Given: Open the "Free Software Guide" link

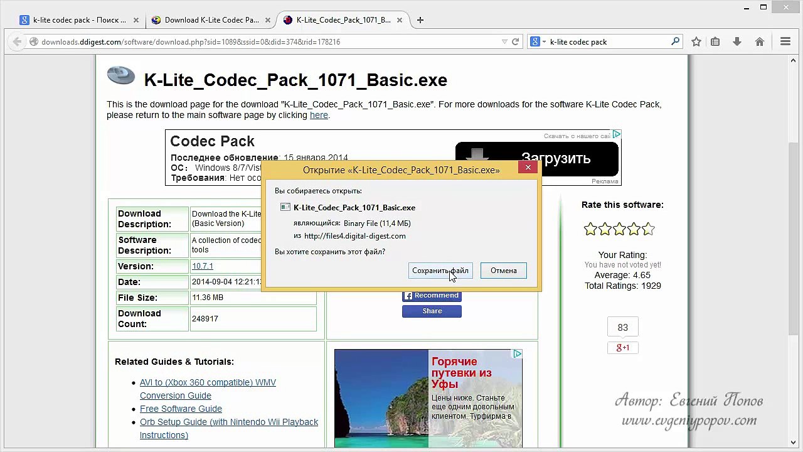Looking at the screenshot, I should click(181, 409).
